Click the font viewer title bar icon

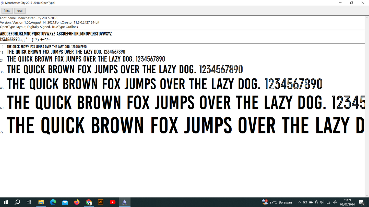(x=2, y=3)
